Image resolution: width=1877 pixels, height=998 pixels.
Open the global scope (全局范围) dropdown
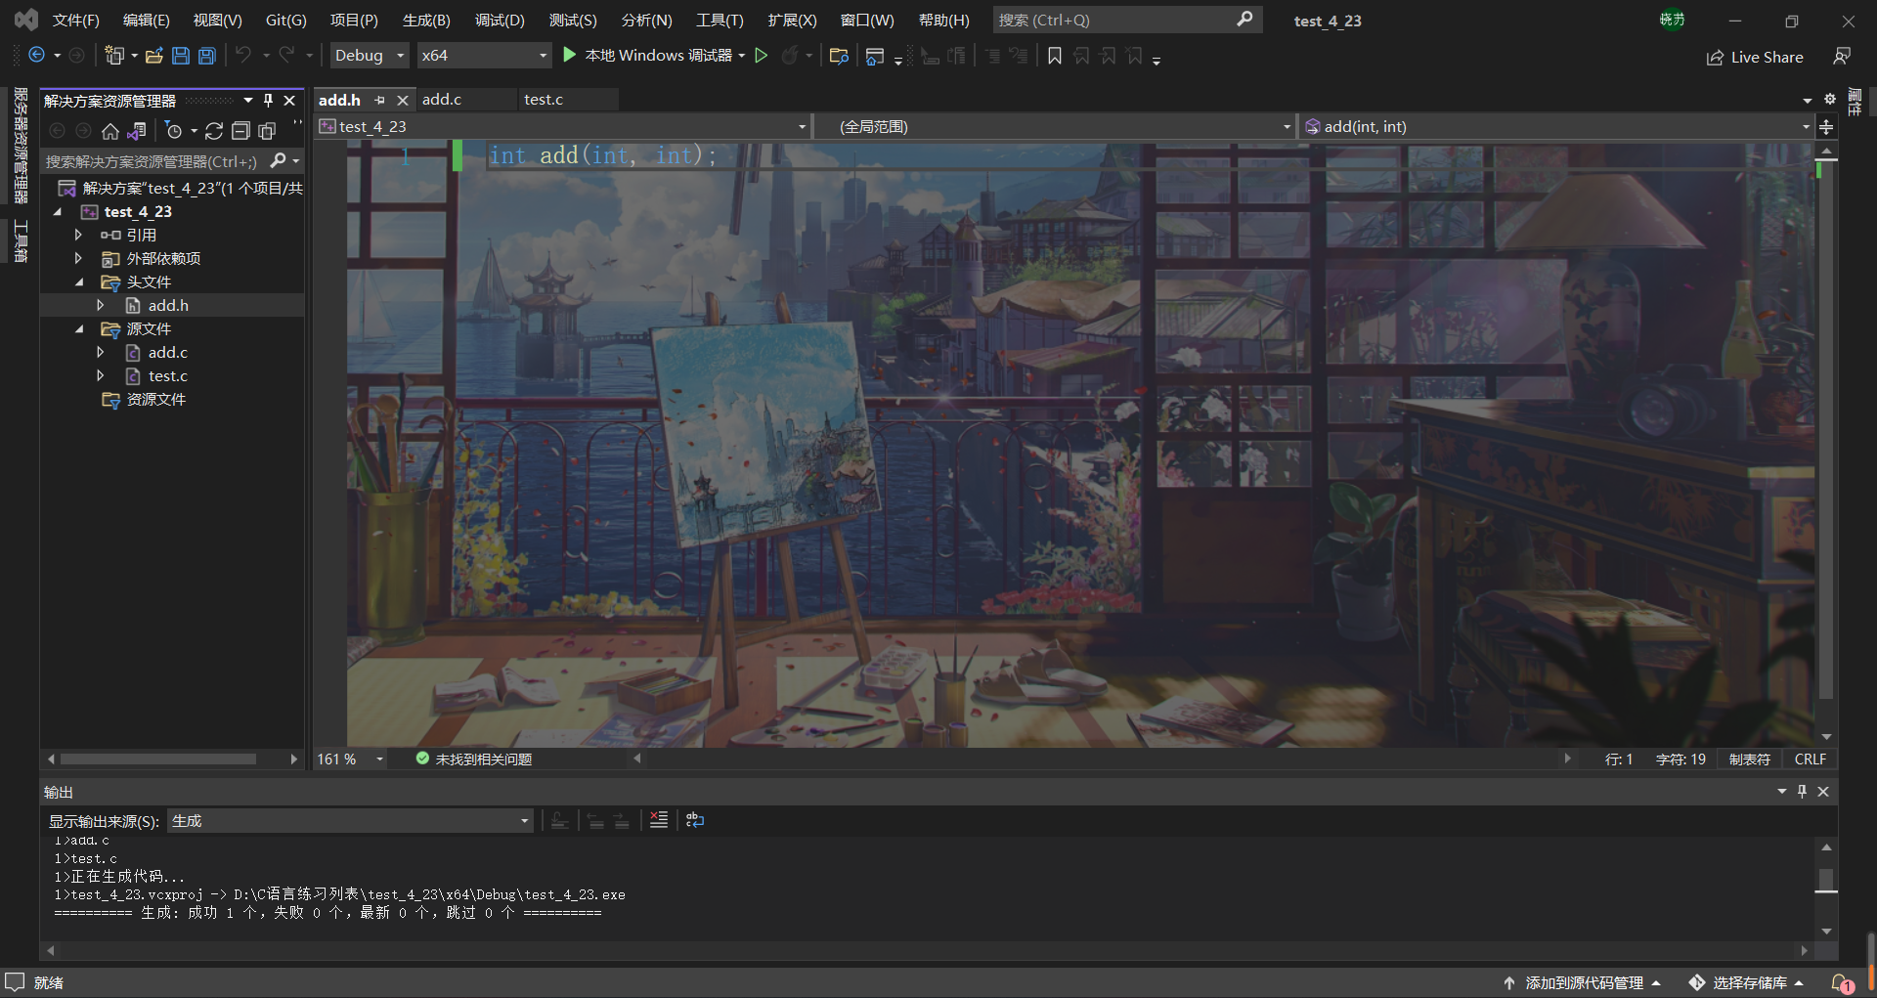pos(1055,126)
